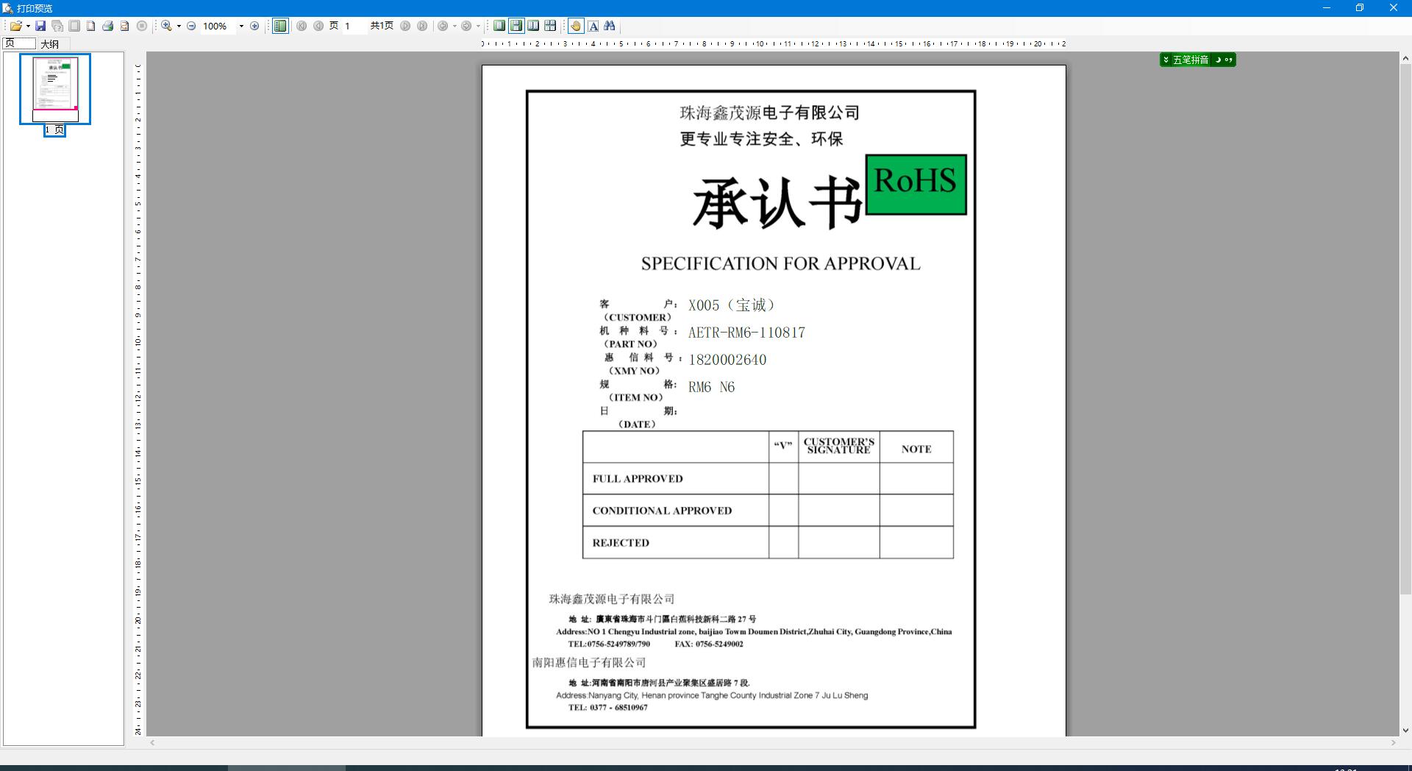Click the binoculars find icon
Image resolution: width=1412 pixels, height=771 pixels.
click(x=610, y=26)
